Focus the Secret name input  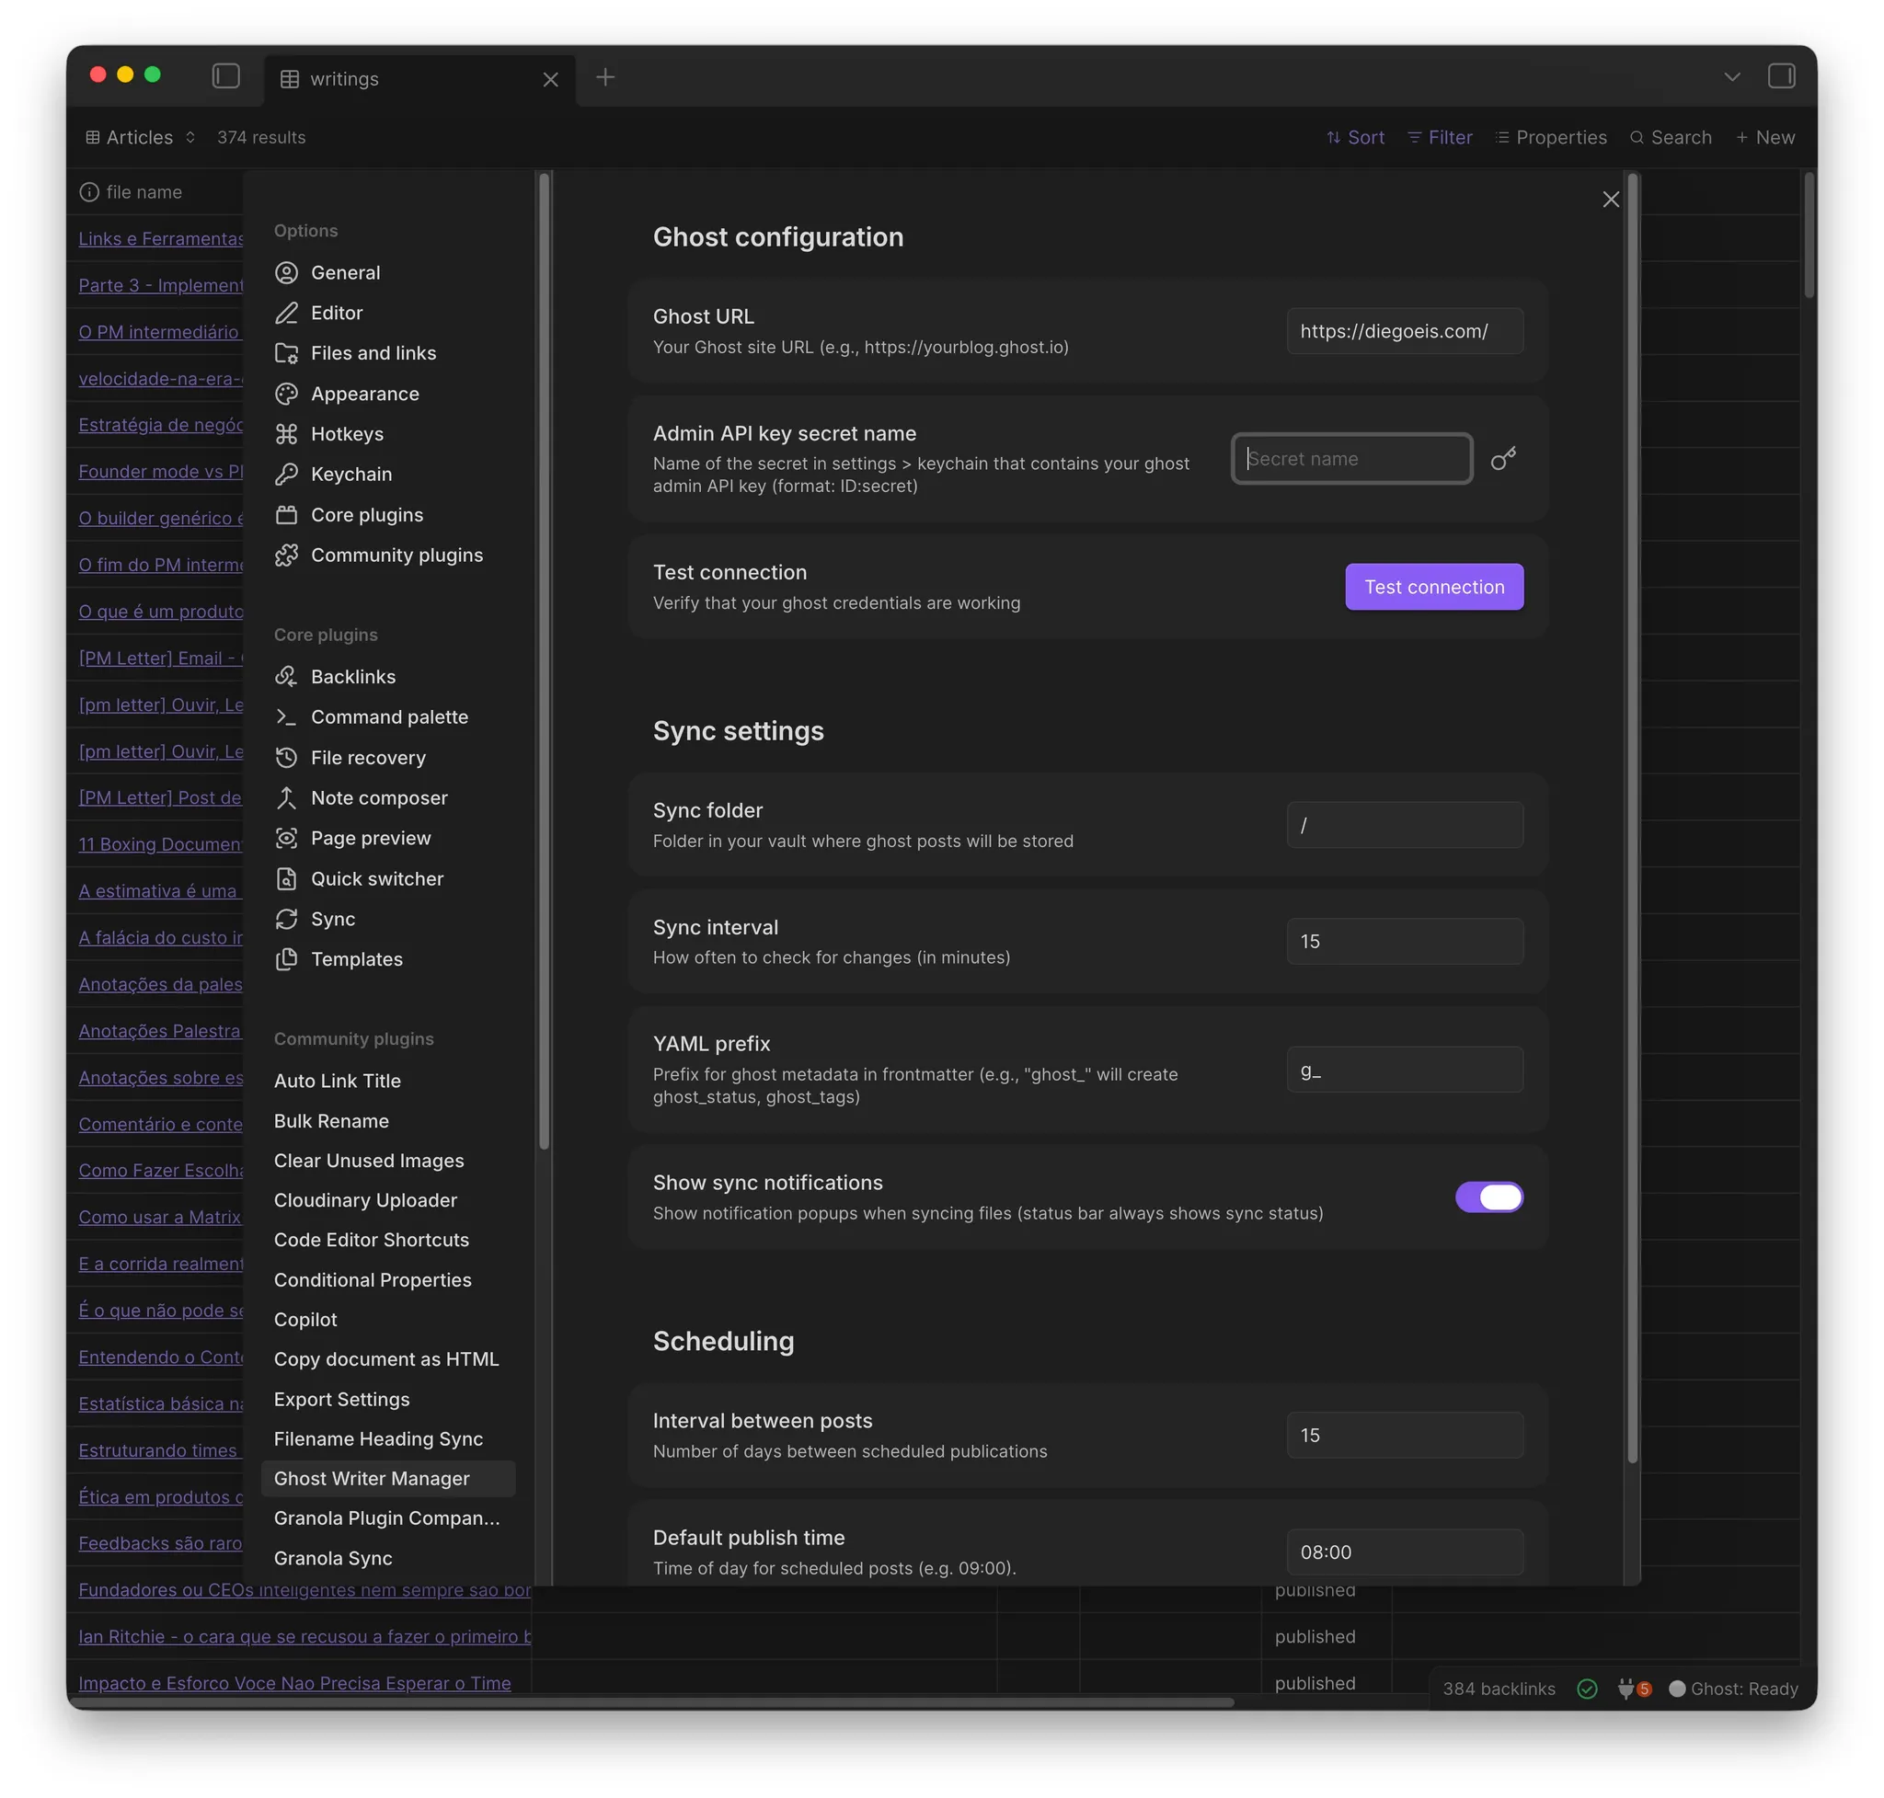point(1352,458)
